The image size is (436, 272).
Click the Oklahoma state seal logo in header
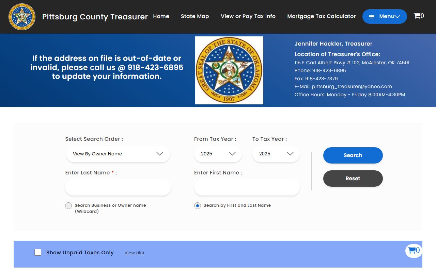[22, 17]
